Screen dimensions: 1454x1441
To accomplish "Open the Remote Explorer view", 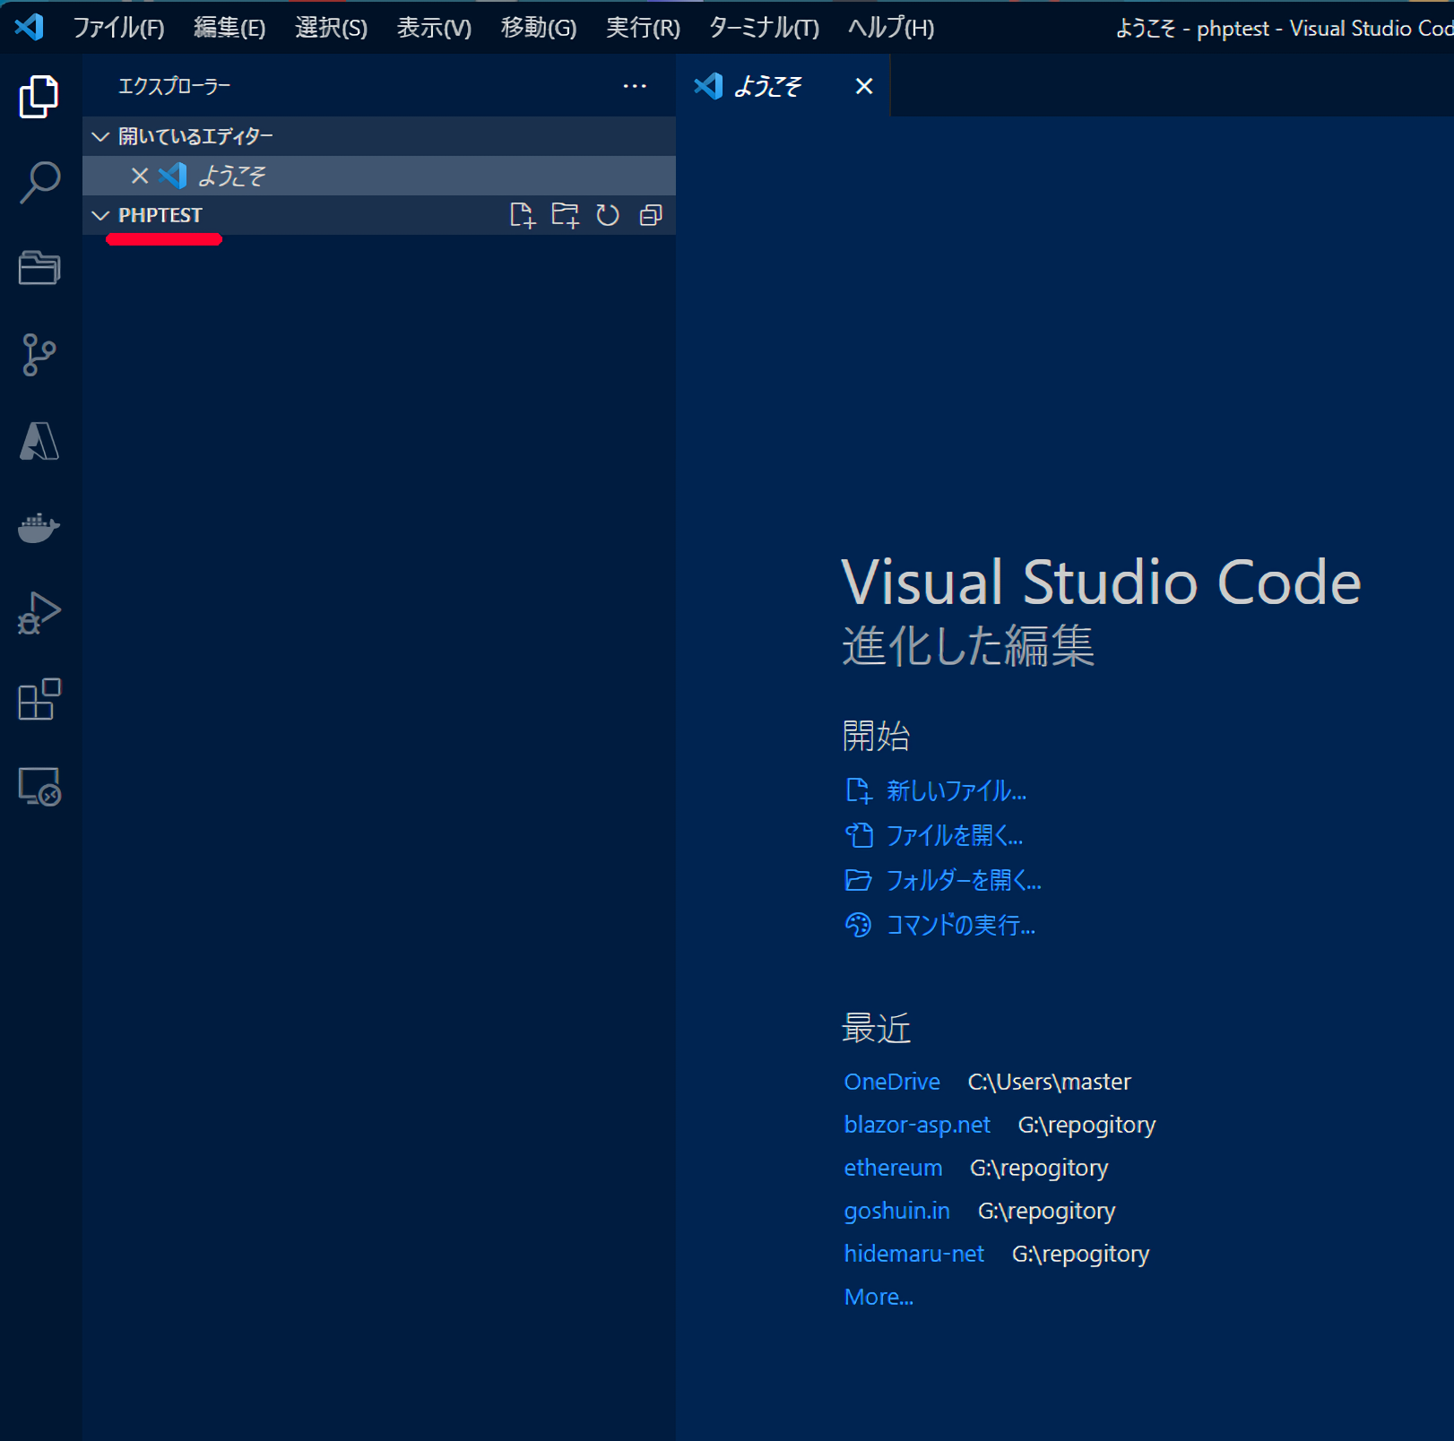I will pyautogui.click(x=39, y=787).
